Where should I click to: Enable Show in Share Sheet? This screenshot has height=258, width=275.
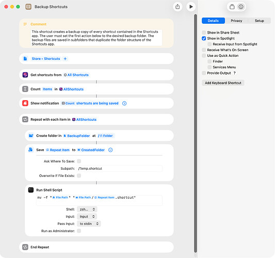(x=204, y=33)
